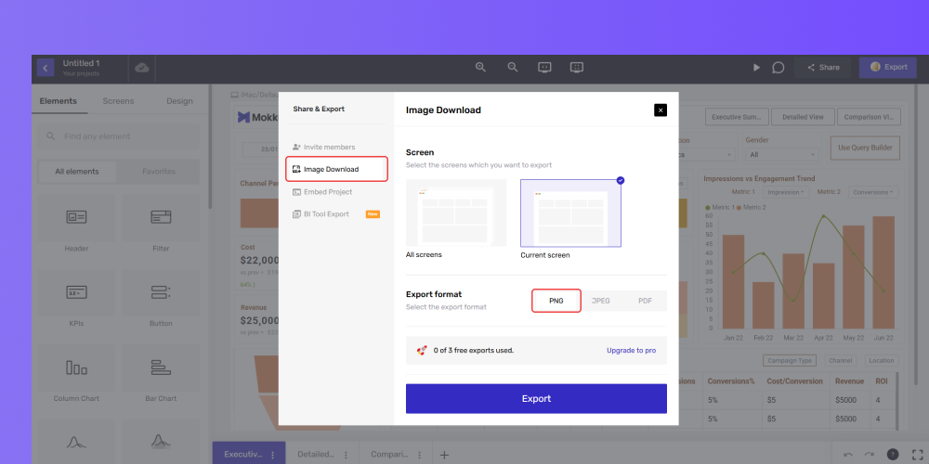Start preview with the play icon
929x464 pixels.
(756, 68)
